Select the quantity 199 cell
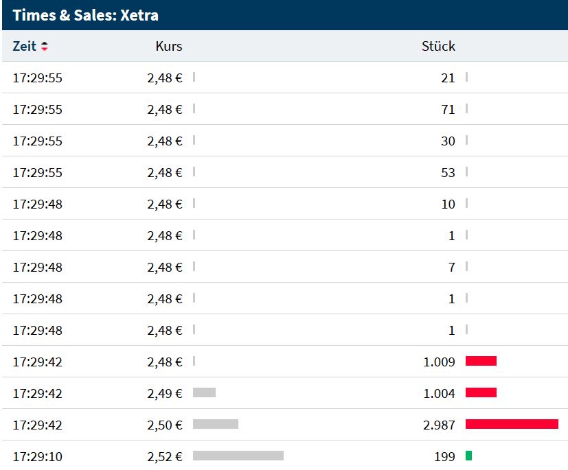The height and width of the screenshot is (470, 568). tap(444, 456)
